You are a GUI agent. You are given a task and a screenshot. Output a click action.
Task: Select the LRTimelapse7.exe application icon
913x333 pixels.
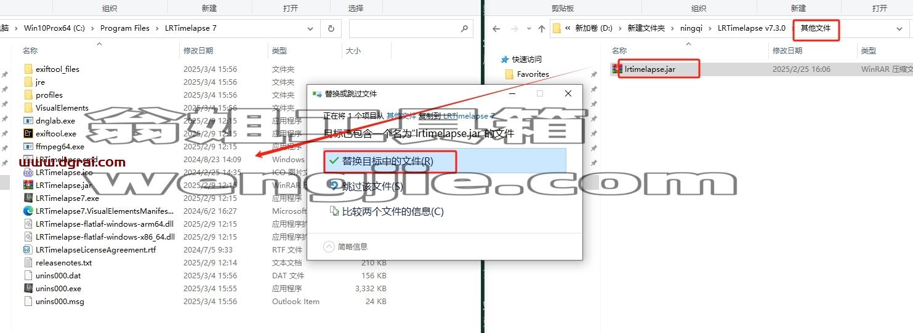coord(28,198)
